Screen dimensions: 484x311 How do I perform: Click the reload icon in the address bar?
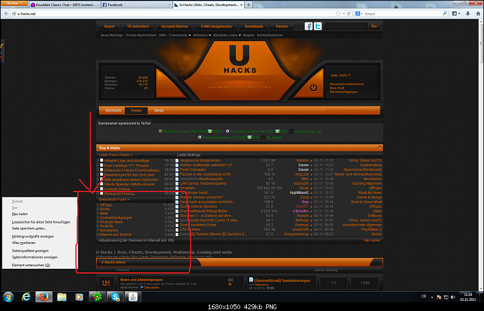[349, 14]
